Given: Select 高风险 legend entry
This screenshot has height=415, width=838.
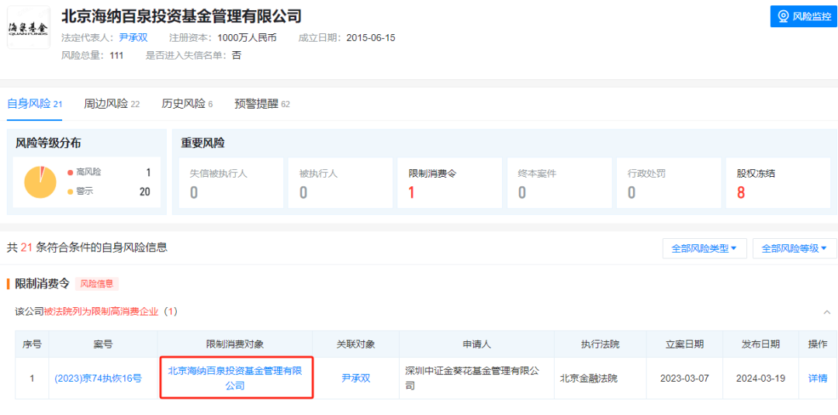Looking at the screenshot, I should coord(85,172).
